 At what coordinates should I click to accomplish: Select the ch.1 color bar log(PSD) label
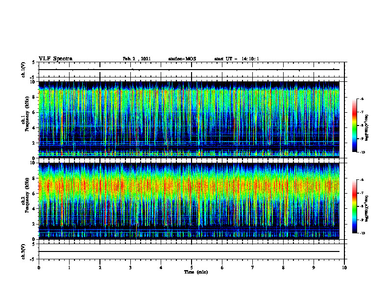point(367,127)
